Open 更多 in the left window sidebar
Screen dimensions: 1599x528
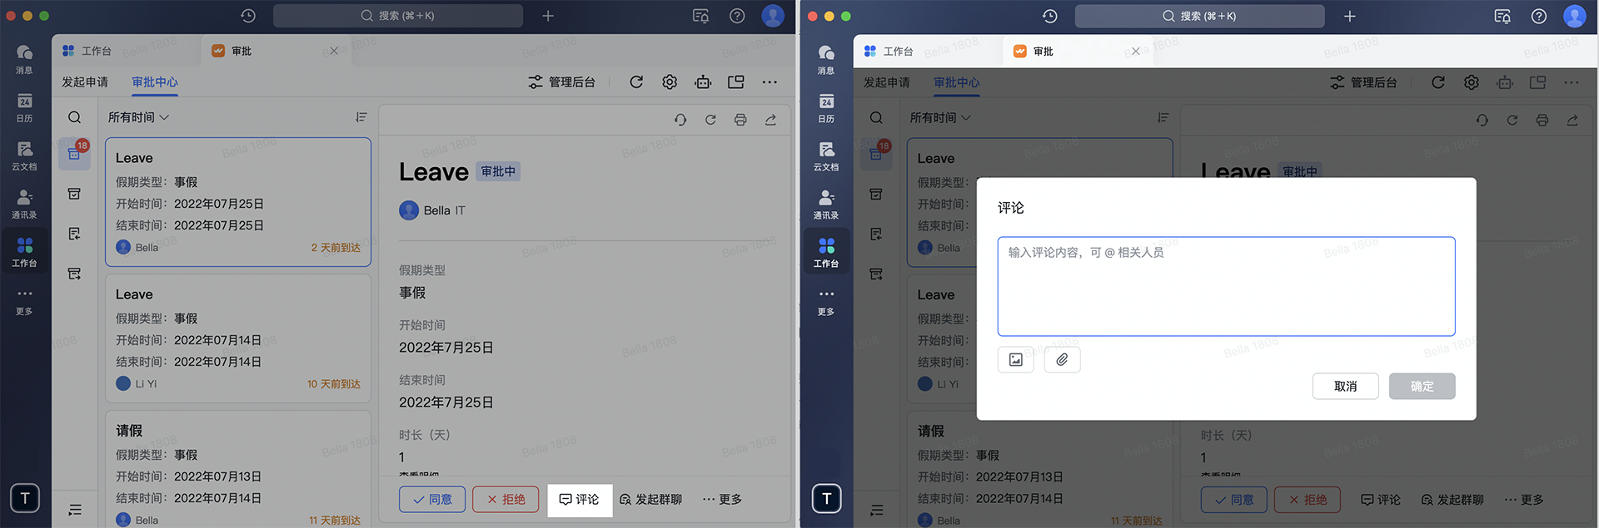(24, 301)
